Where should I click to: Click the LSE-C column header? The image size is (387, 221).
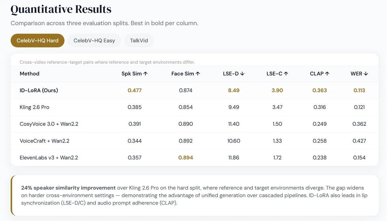(277, 74)
